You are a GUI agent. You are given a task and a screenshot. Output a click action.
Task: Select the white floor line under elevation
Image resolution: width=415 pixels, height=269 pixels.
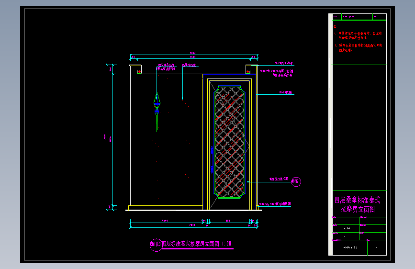(193, 211)
